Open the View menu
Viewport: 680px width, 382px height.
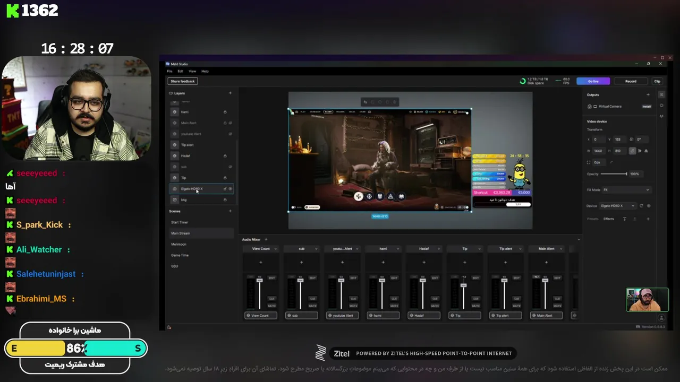(x=192, y=71)
